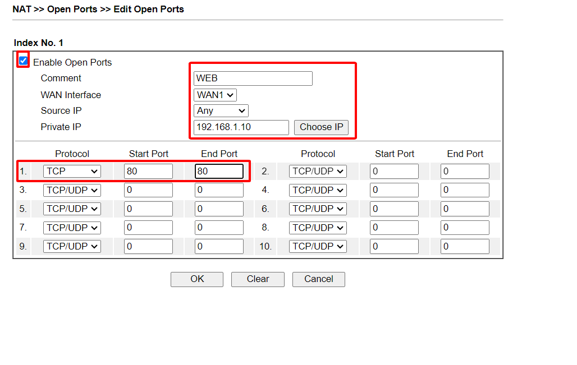
Task: Open the Source IP dropdown showing Any
Action: click(221, 110)
